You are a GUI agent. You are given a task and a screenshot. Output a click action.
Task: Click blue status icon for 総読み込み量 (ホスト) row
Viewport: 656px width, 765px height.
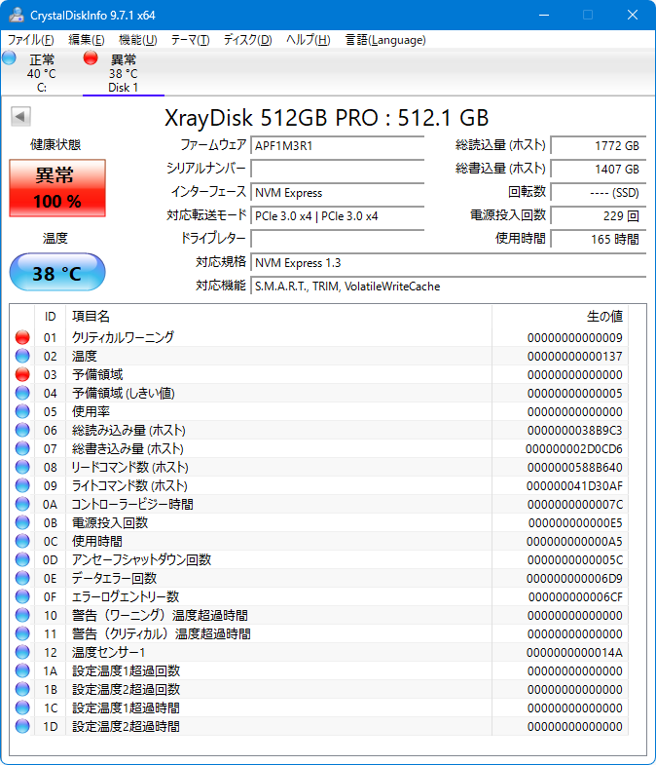[x=22, y=430]
